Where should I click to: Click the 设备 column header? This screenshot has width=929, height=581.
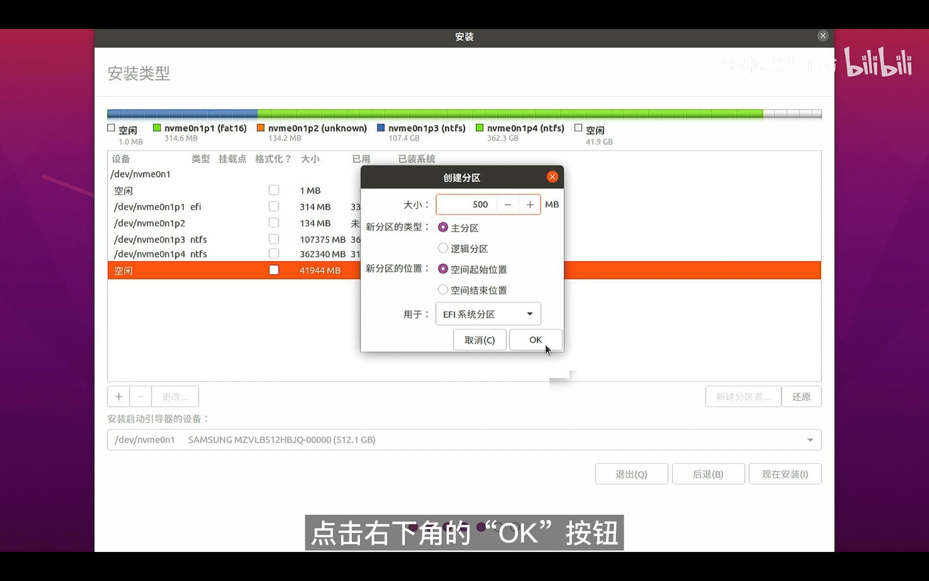click(x=121, y=159)
